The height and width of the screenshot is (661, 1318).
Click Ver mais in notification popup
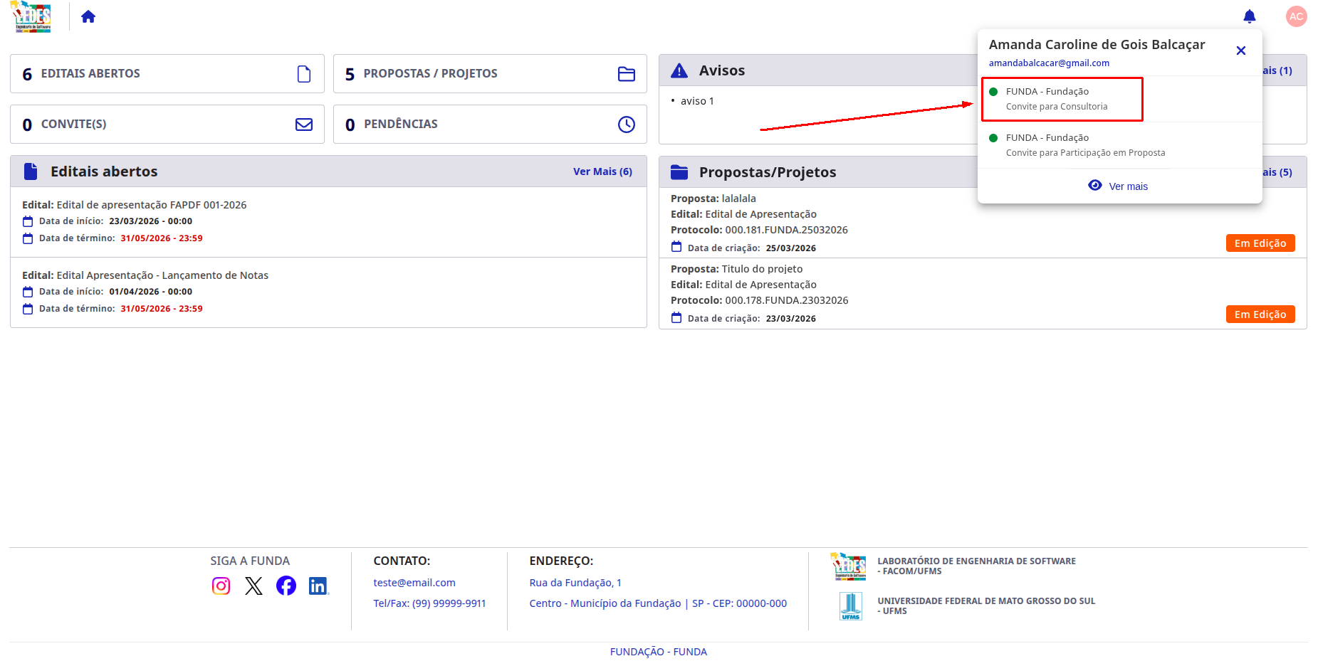[1119, 186]
